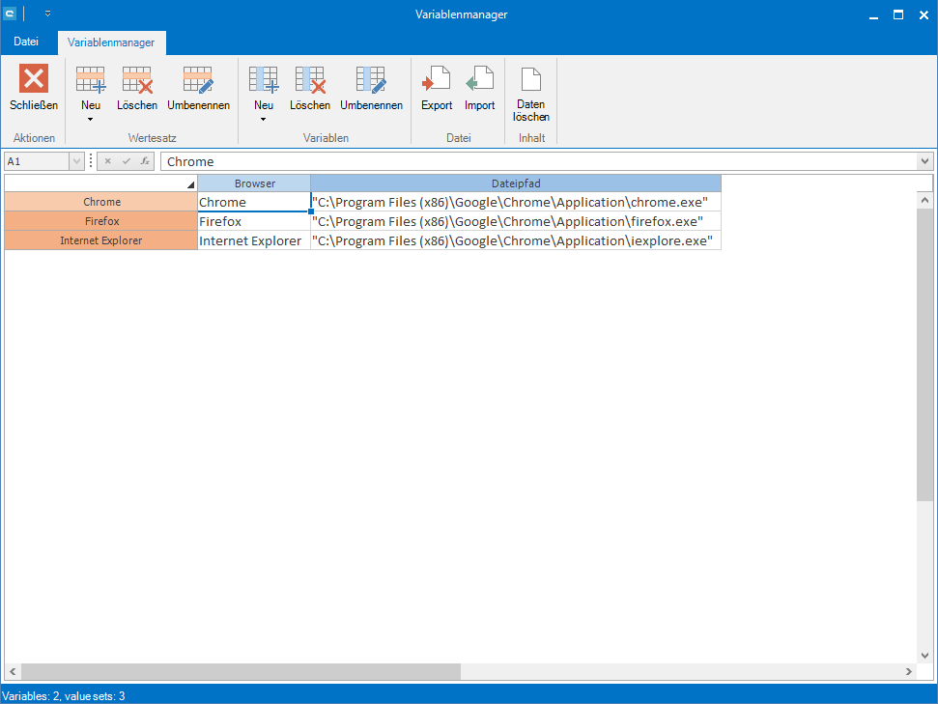Select the cell with the iexplore.exe path
The image size is (938, 704).
[x=515, y=240]
